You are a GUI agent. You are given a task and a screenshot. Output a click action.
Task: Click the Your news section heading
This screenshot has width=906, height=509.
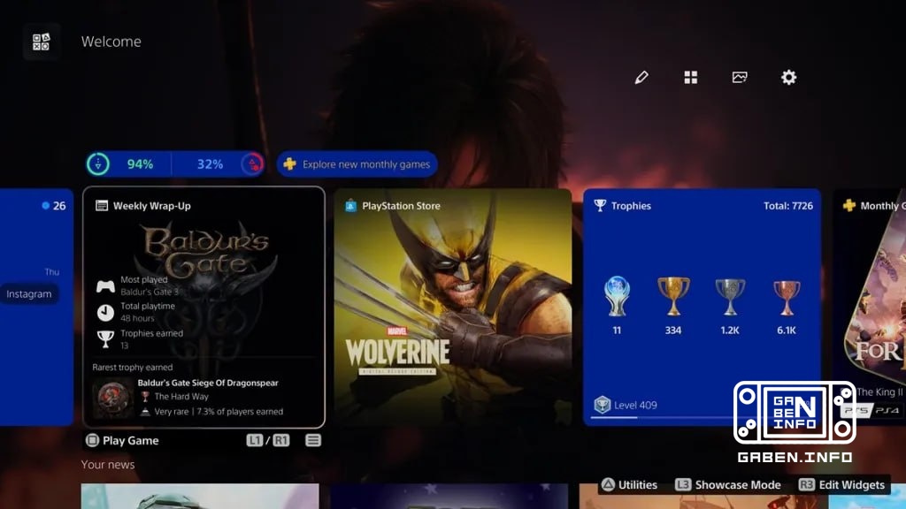tap(108, 465)
